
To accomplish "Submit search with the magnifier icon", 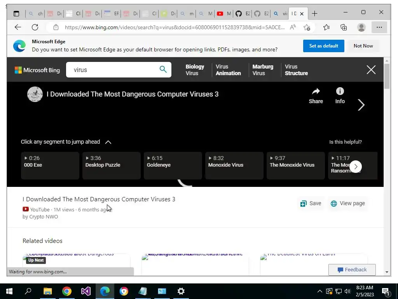I will click(x=163, y=69).
